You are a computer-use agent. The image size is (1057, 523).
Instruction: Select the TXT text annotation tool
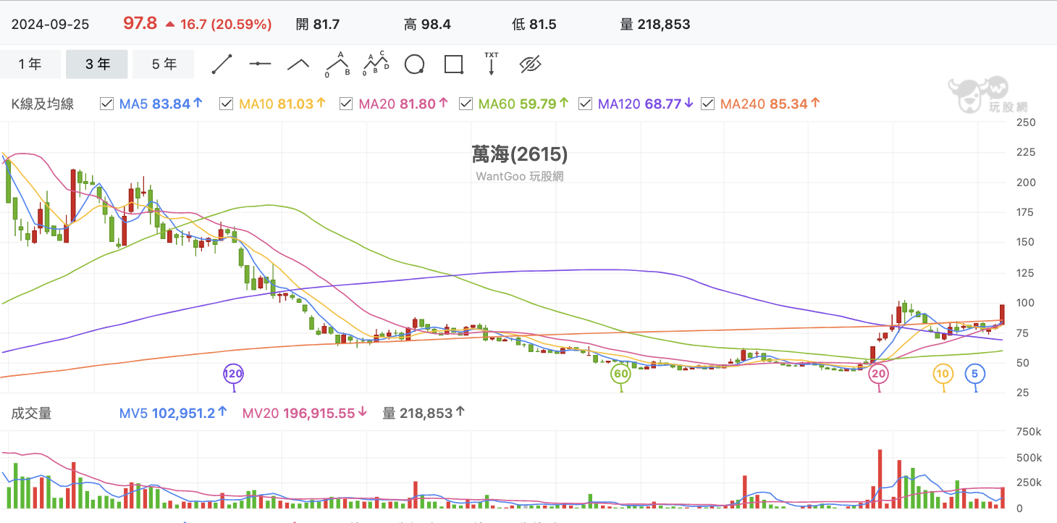click(x=492, y=64)
